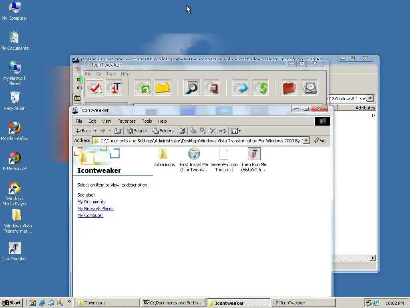Switch to the IconTweaker taskbar button
Screen dimensions: 410x308
click(303, 303)
